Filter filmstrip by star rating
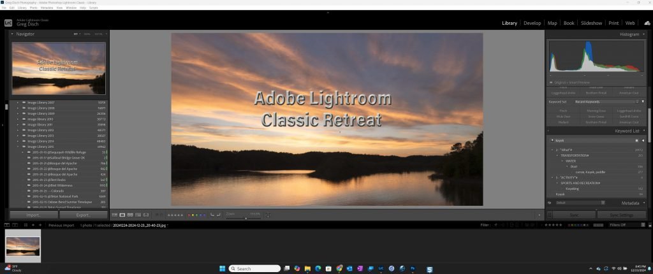The image size is (653, 274). [x=553, y=225]
